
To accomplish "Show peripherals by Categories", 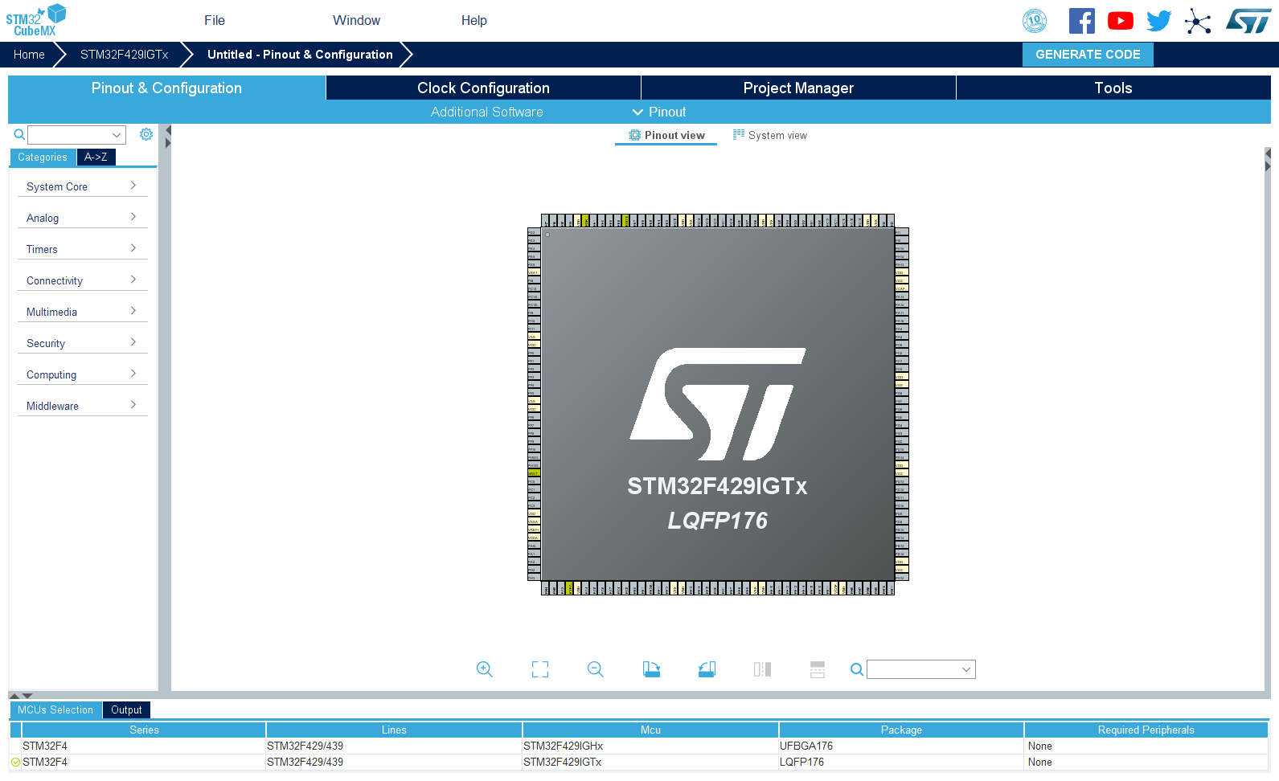I will [x=43, y=157].
